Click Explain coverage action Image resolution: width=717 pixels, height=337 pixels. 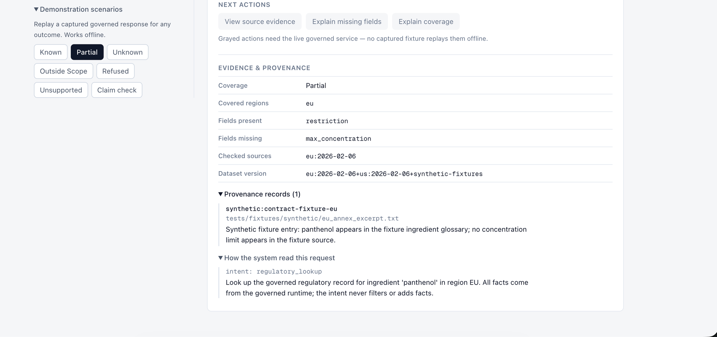[x=426, y=21]
